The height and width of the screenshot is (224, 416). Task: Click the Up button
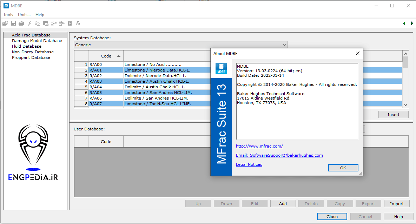point(198,204)
